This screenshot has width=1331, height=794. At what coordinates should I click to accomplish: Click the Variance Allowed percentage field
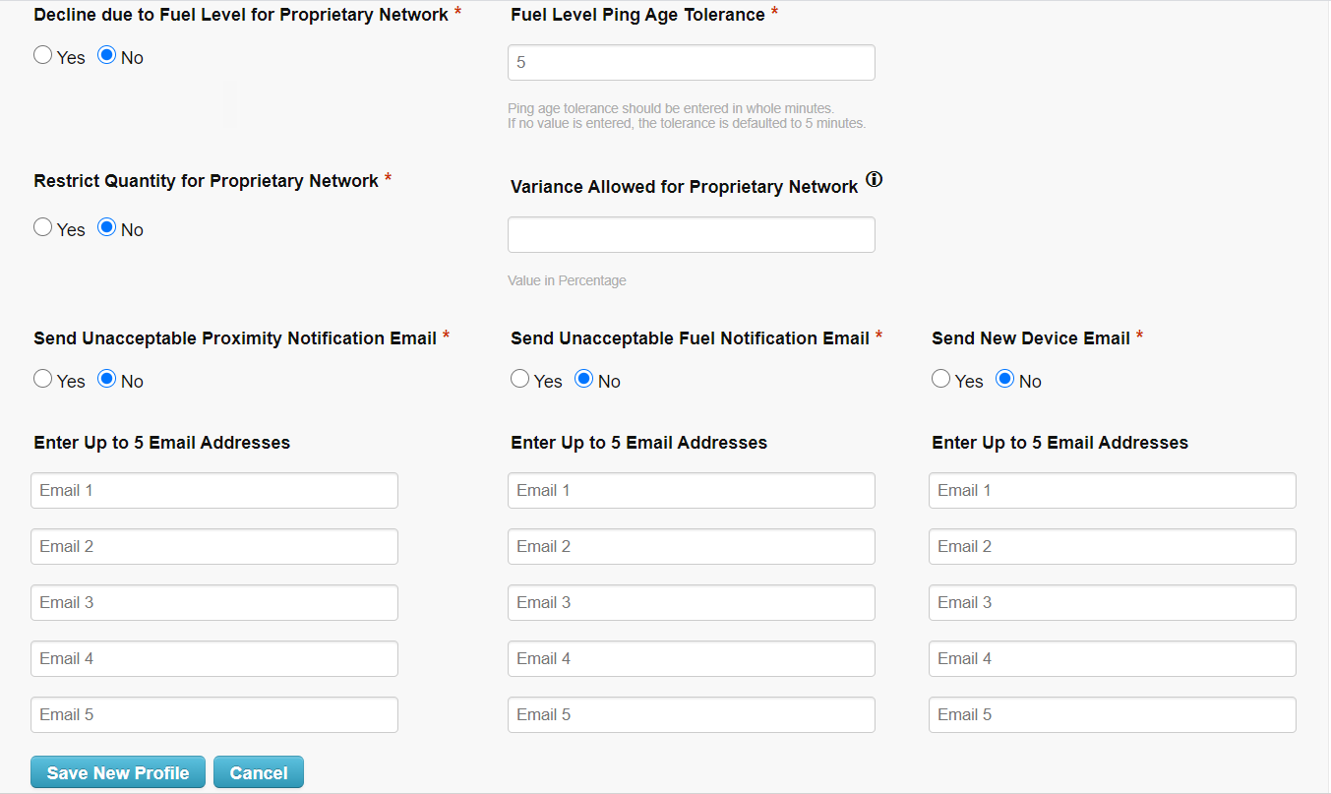(691, 234)
